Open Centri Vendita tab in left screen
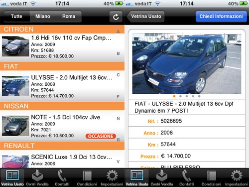Image resolution: width=249 pixels, height=187 pixels. tap(37, 178)
